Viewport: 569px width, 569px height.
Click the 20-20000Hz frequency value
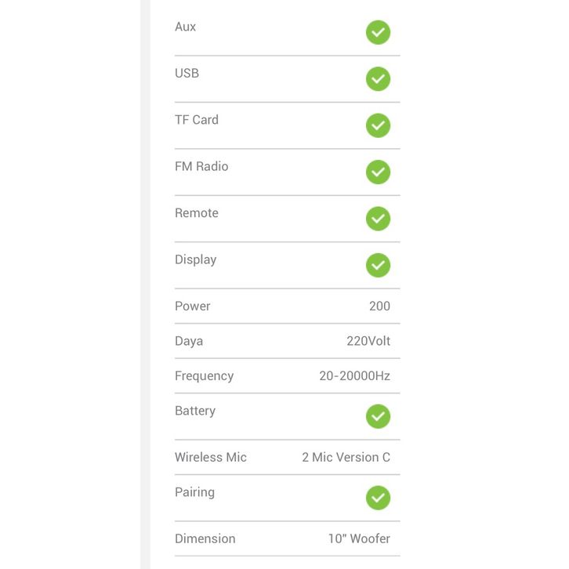coord(354,376)
